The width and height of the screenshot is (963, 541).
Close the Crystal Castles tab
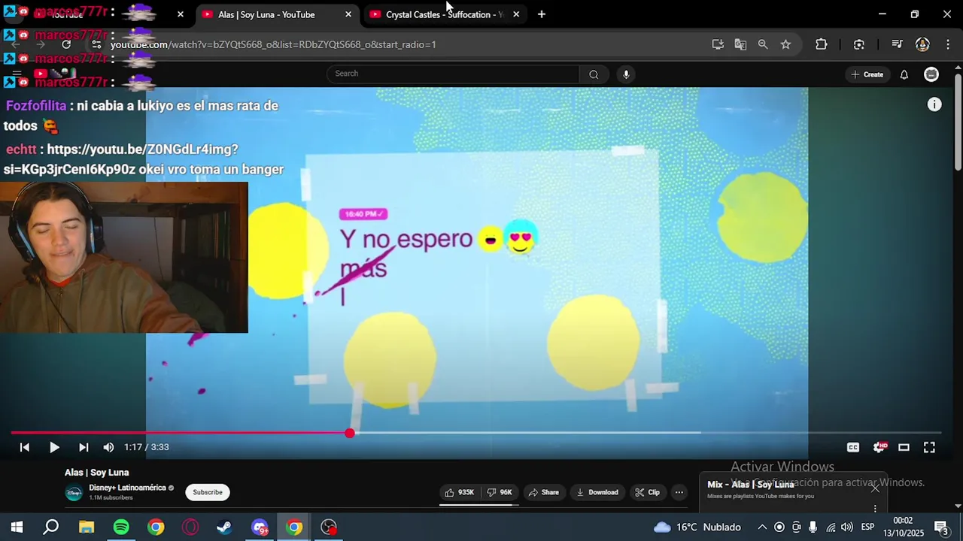[516, 14]
